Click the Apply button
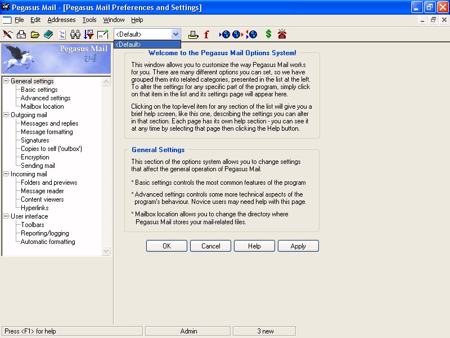The image size is (450, 338). pyautogui.click(x=298, y=246)
